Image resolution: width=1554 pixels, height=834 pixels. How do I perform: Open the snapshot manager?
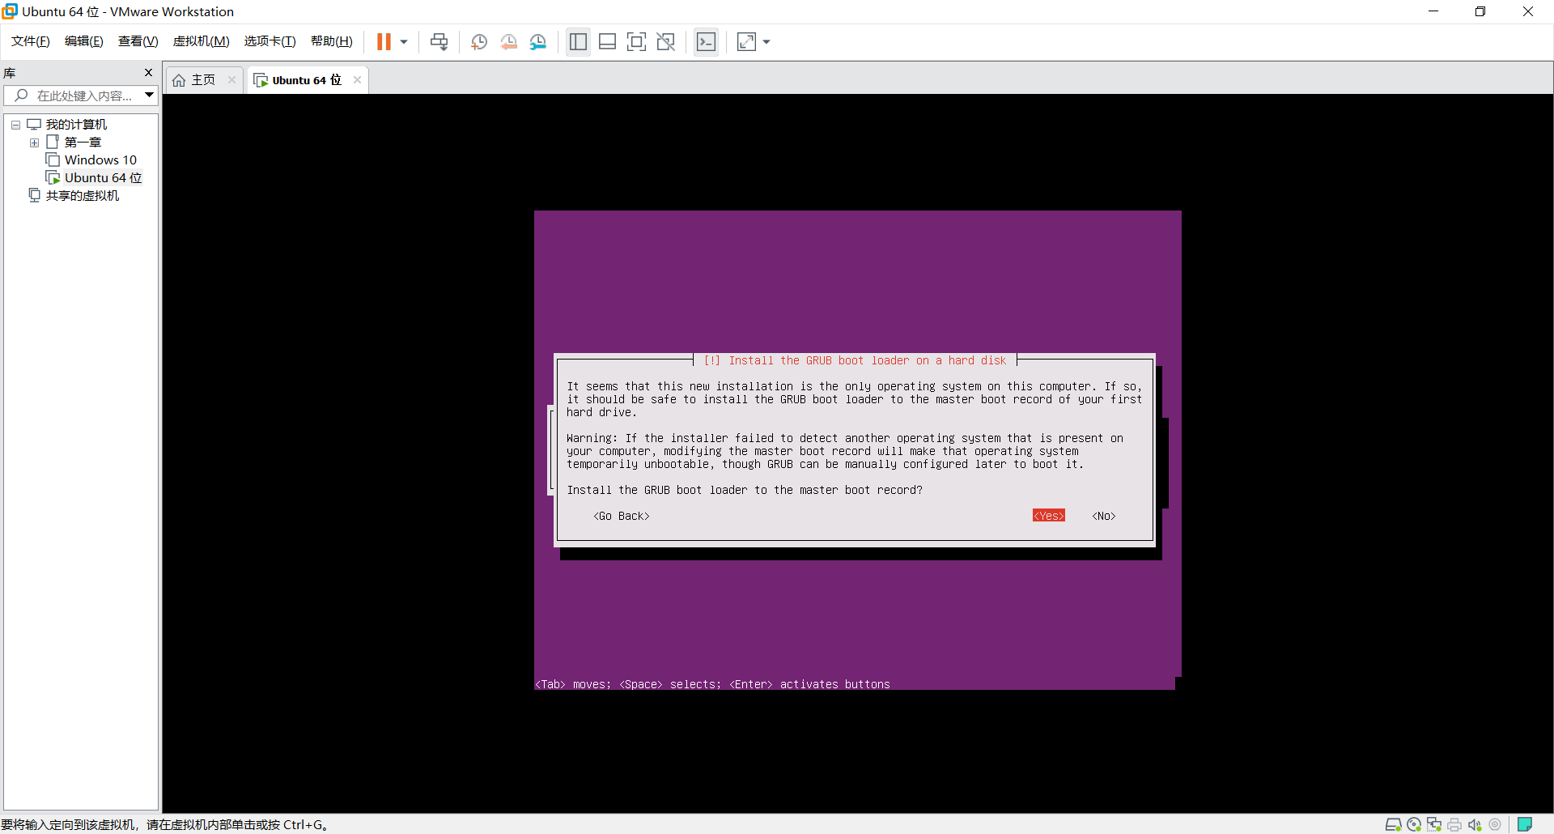pos(538,41)
